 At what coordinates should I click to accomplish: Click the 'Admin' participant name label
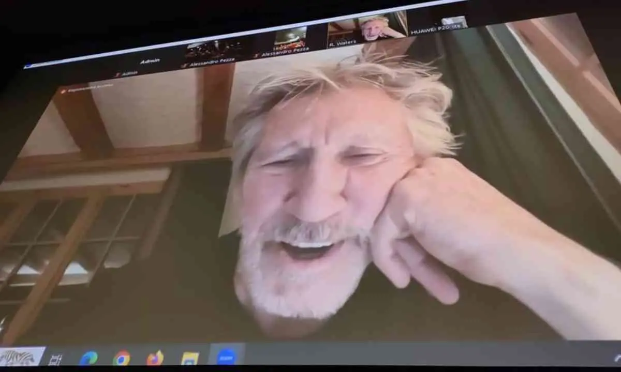click(150, 61)
